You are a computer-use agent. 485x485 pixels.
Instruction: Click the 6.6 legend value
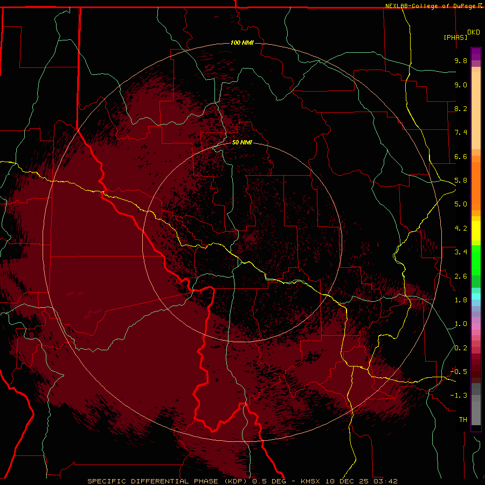pos(461,156)
